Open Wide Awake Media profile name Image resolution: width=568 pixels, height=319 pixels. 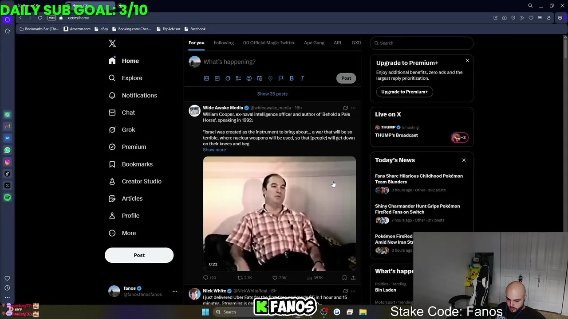(223, 108)
